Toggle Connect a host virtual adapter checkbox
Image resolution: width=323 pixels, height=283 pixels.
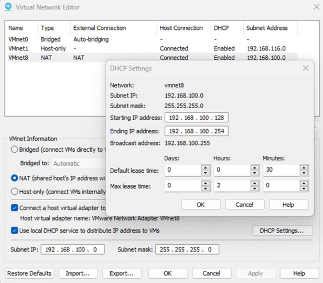[x=14, y=208]
